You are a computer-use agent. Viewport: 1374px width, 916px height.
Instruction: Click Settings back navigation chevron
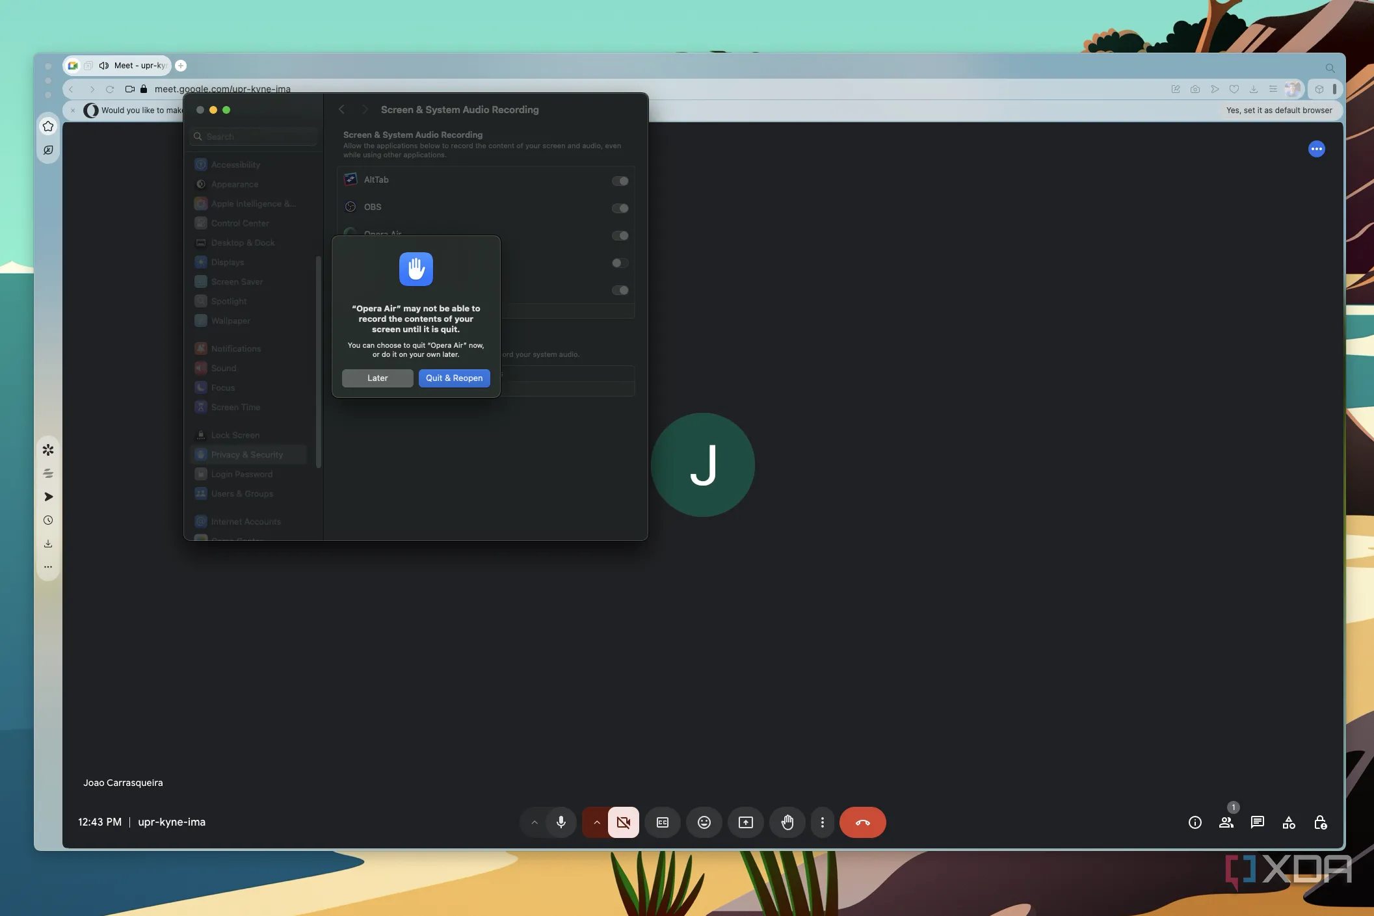[x=342, y=110]
